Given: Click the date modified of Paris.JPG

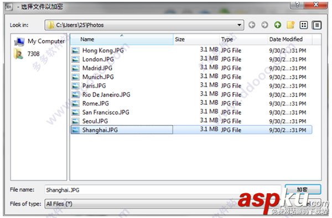Looking at the screenshot, I should [288, 86].
